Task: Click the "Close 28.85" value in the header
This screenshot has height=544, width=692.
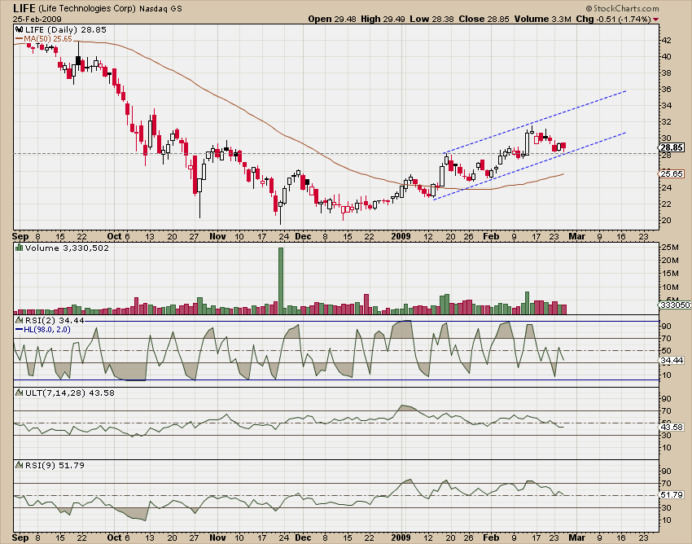Action: tap(484, 19)
